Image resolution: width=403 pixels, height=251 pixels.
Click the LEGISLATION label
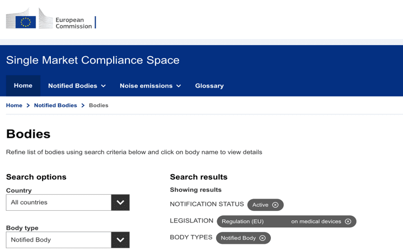[x=191, y=221]
